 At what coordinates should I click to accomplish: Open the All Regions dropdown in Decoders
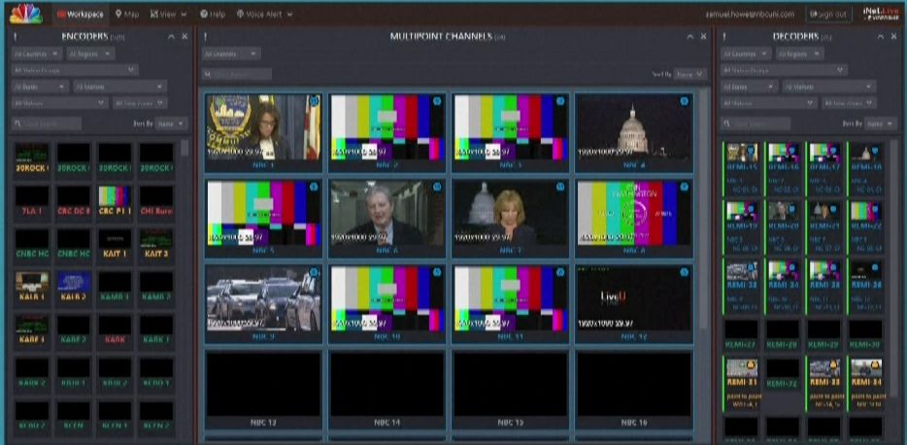[x=800, y=53]
